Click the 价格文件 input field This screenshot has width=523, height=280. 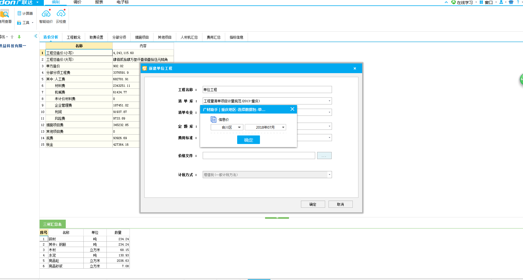click(259, 156)
